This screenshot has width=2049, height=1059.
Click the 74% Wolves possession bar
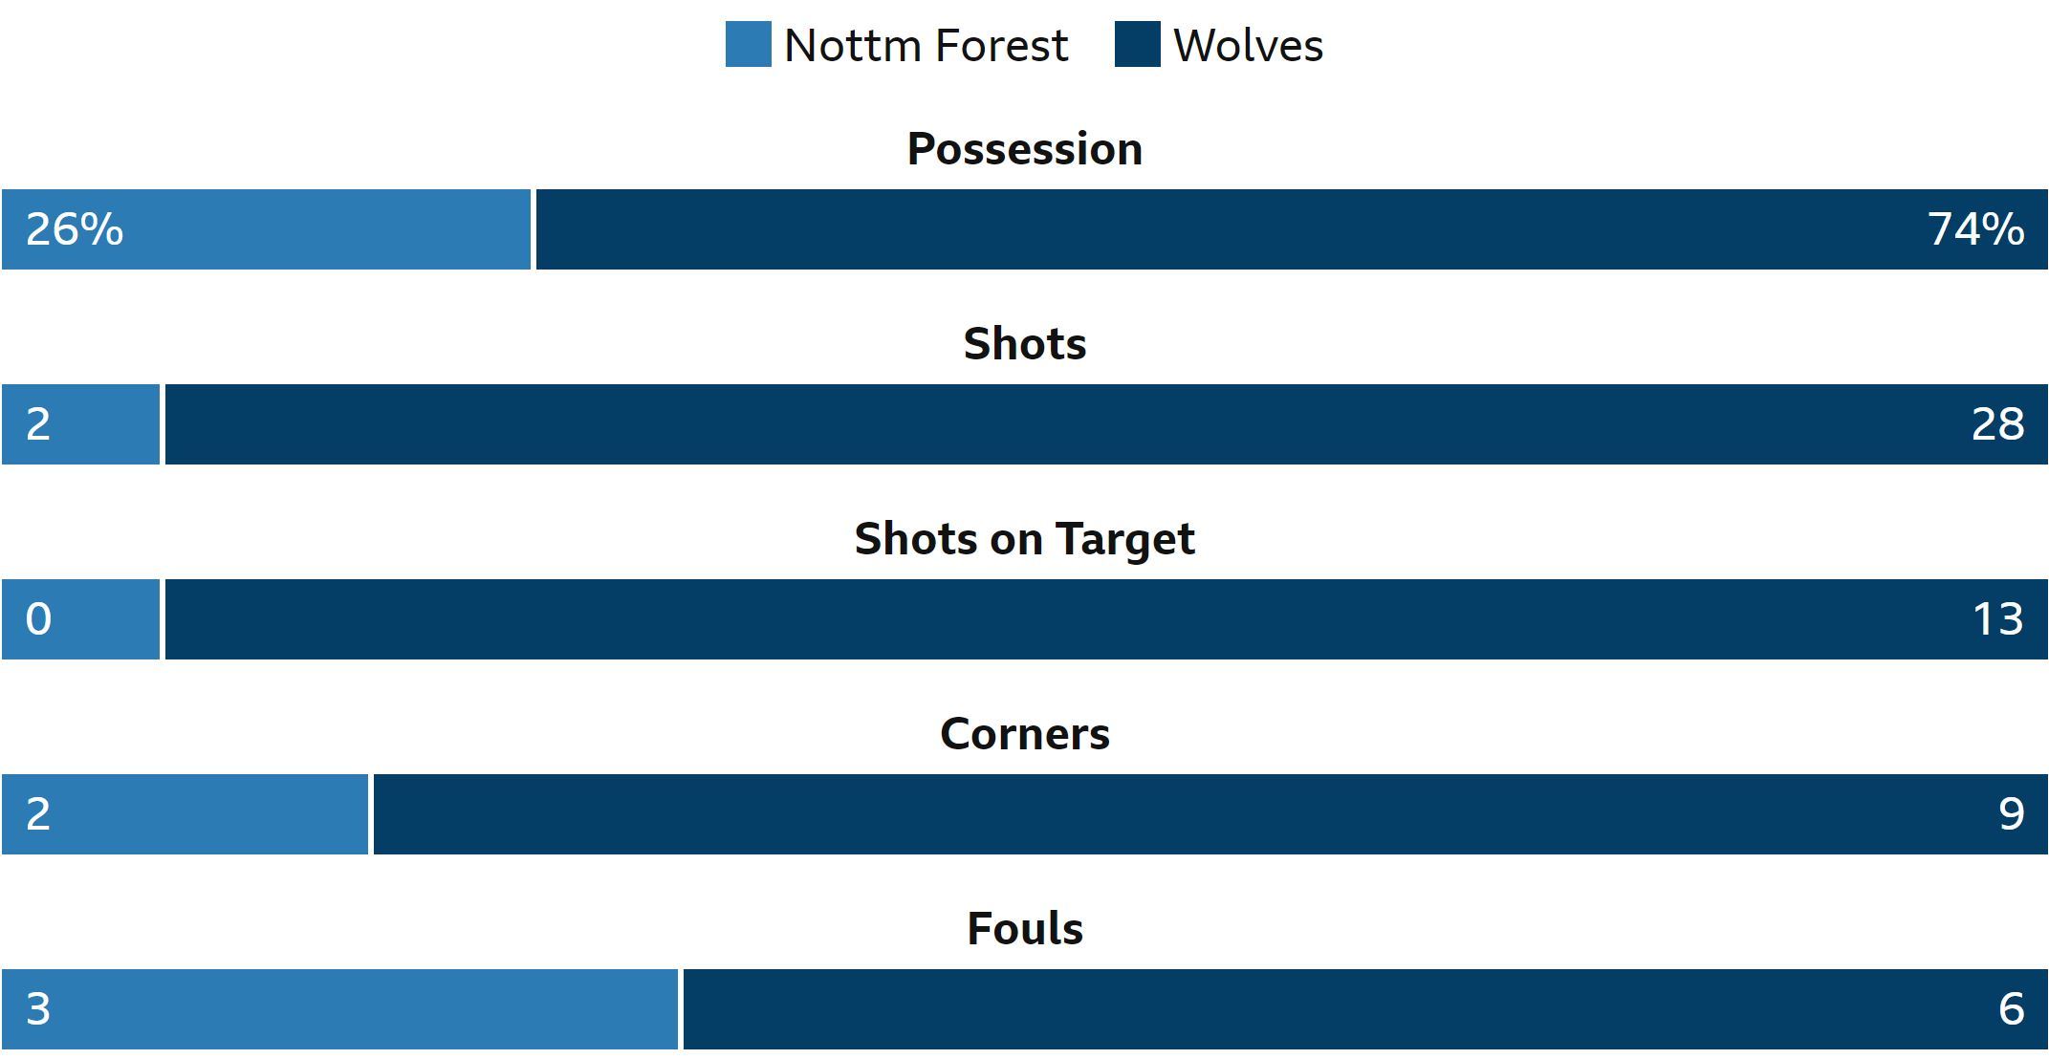coord(1292,229)
